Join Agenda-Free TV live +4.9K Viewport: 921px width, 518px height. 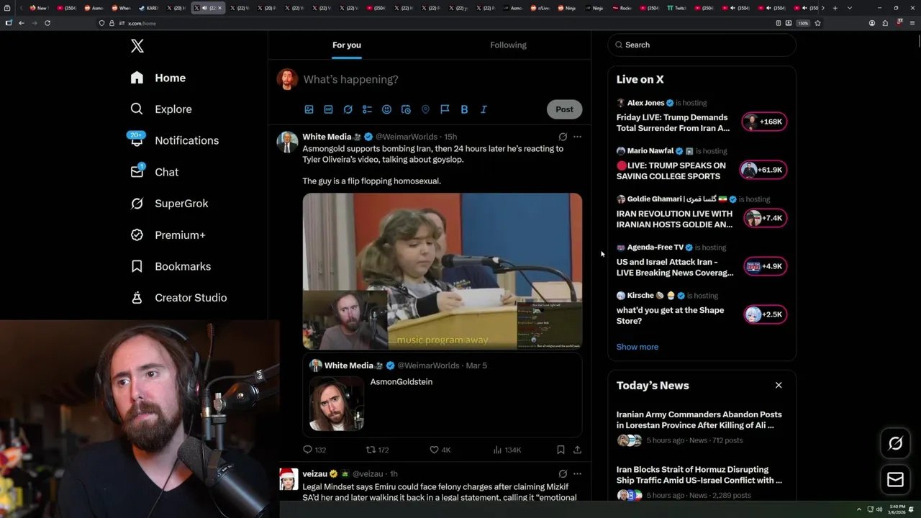[x=766, y=266]
